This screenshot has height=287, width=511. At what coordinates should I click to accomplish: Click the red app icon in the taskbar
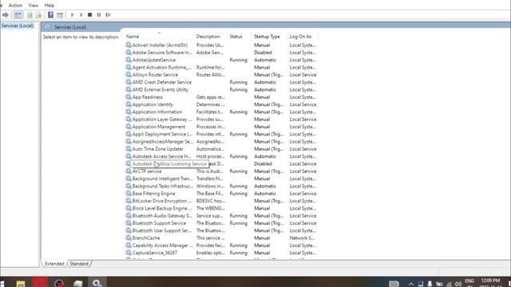[x=40, y=282]
